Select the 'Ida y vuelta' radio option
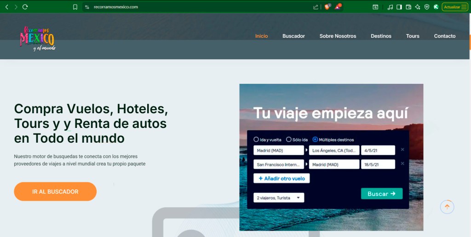 [256, 139]
